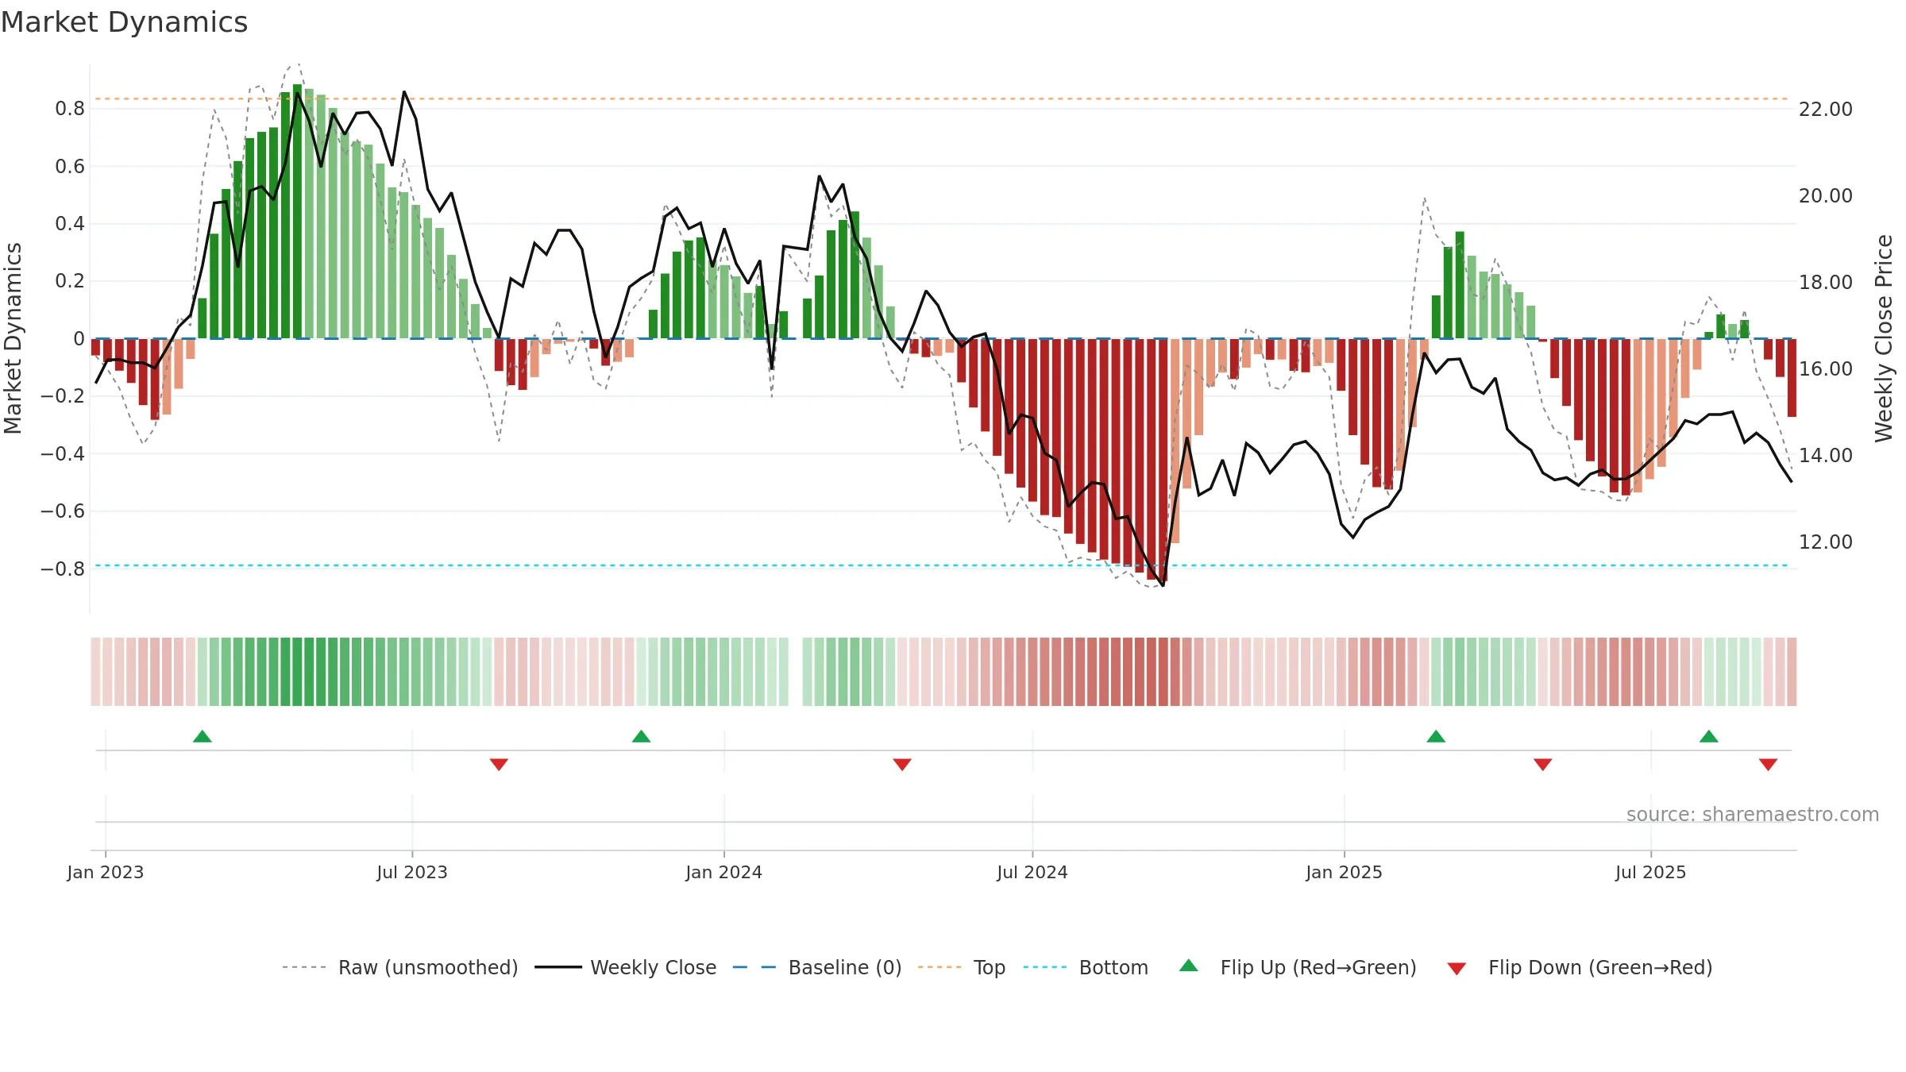This screenshot has width=1906, height=1072.
Task: Click the Jan 2025 x-axis label
Action: pos(1345,872)
